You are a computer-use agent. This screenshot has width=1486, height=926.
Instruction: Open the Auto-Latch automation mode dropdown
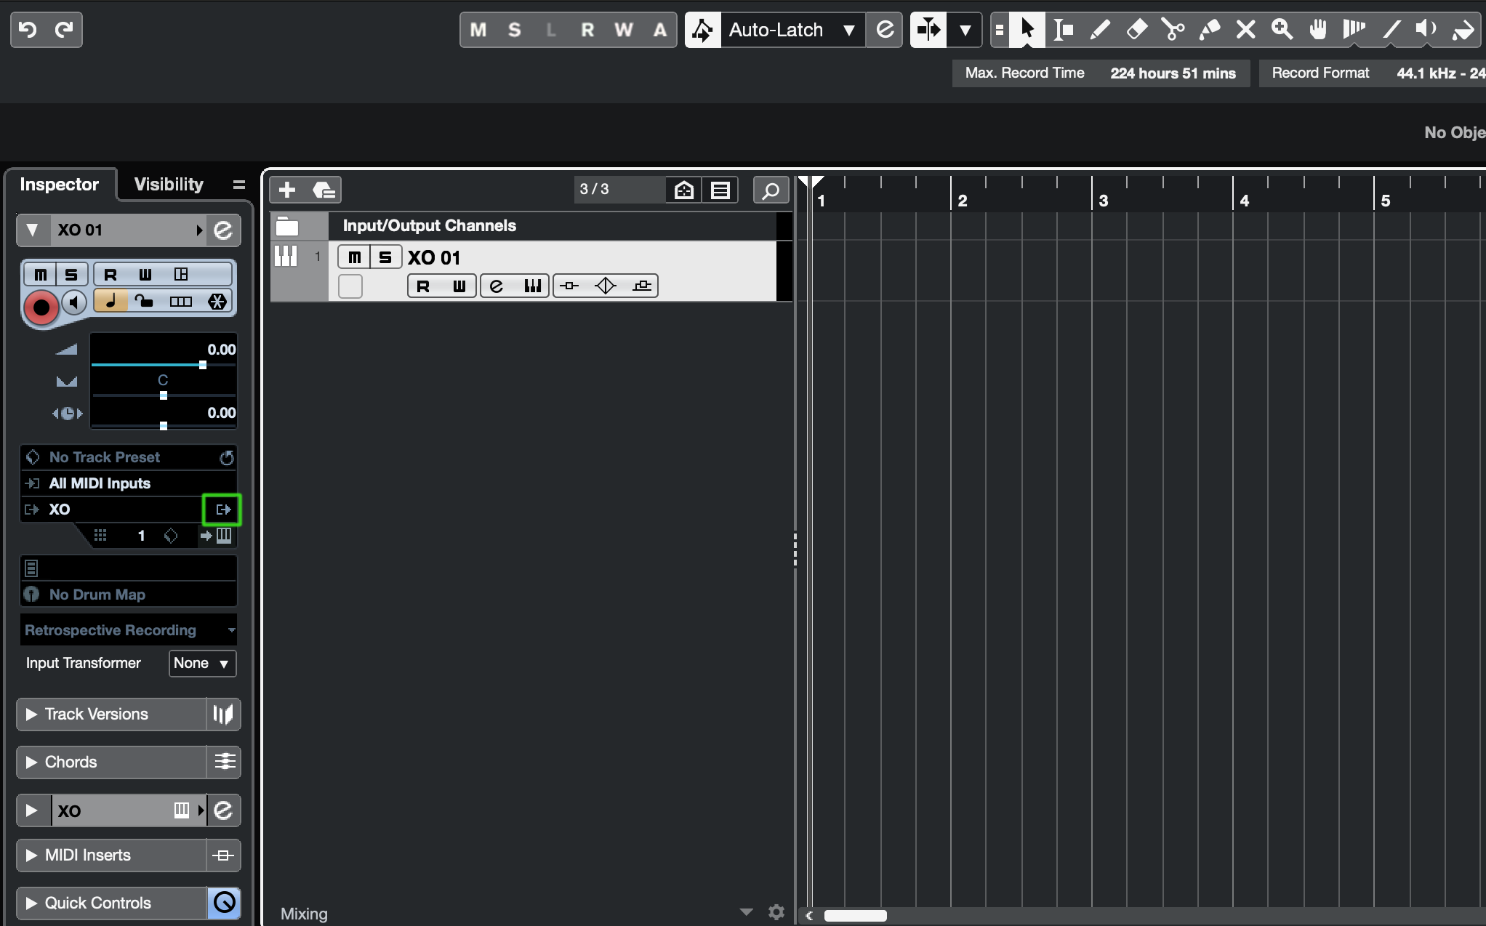tap(792, 30)
